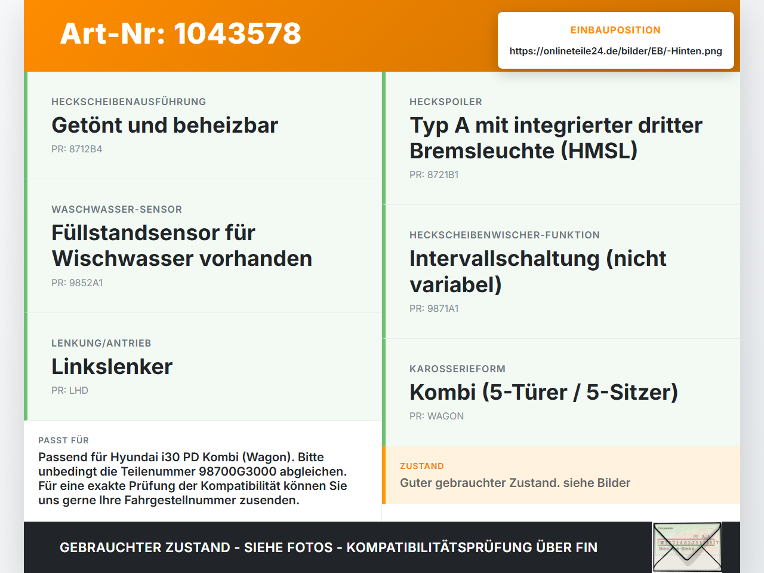Select the Getönt und beheizbar card
The width and height of the screenshot is (764, 573).
pos(203,125)
